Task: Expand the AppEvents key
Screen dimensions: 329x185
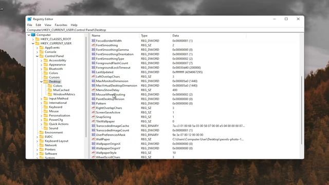Action: [x=37, y=48]
